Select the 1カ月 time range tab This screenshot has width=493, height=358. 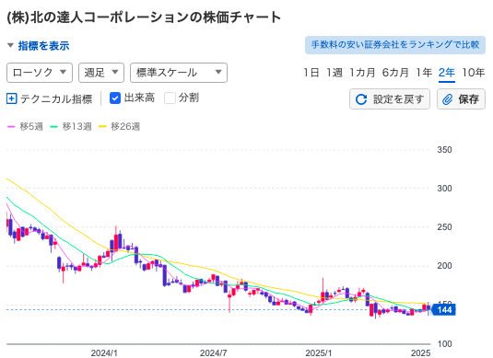(x=362, y=73)
